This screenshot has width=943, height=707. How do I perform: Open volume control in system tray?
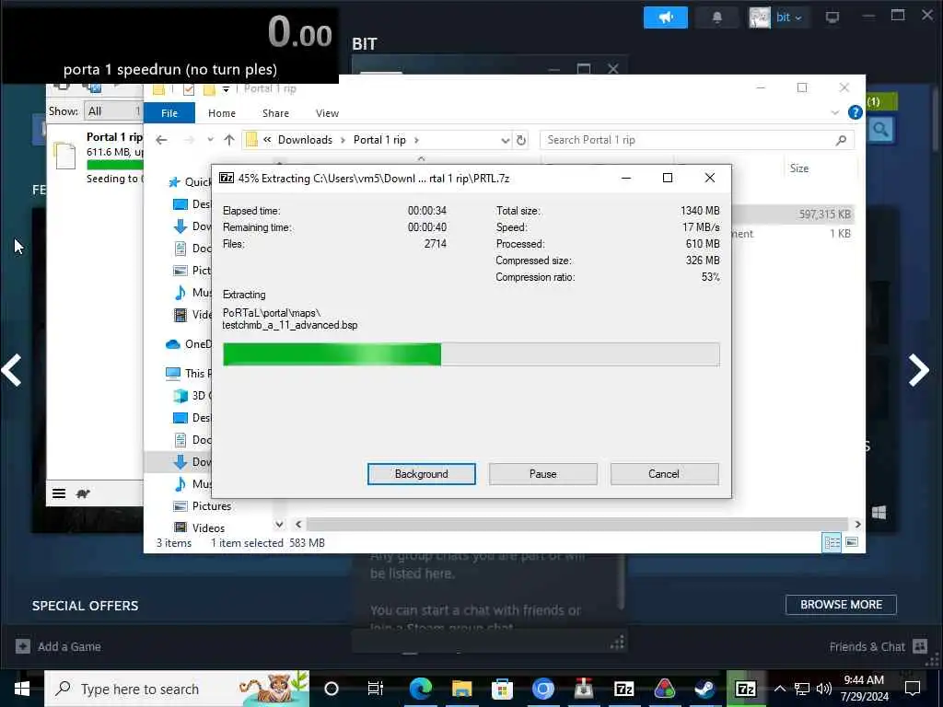(x=824, y=689)
